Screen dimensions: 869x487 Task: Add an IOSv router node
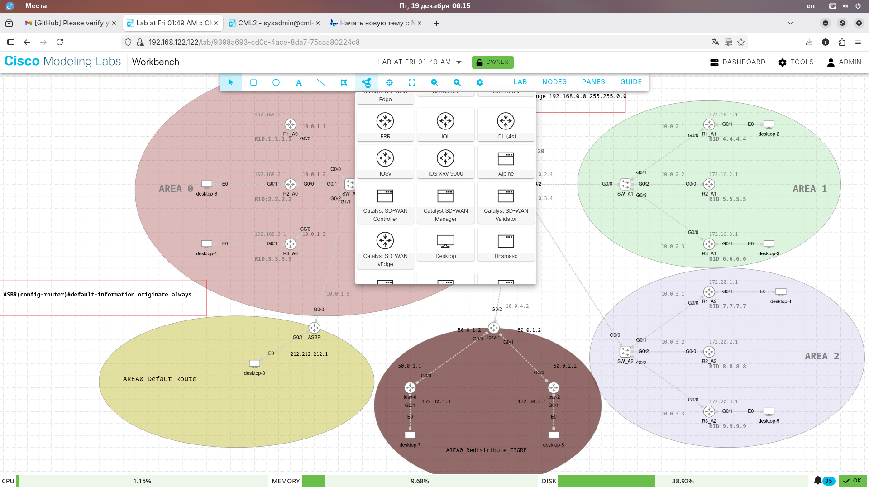[385, 162]
